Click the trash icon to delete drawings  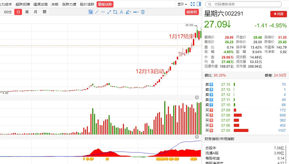[143, 12]
